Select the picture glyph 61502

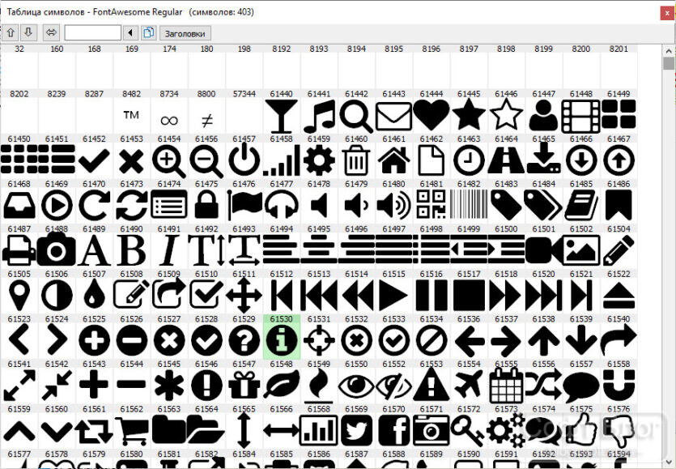[581, 250]
